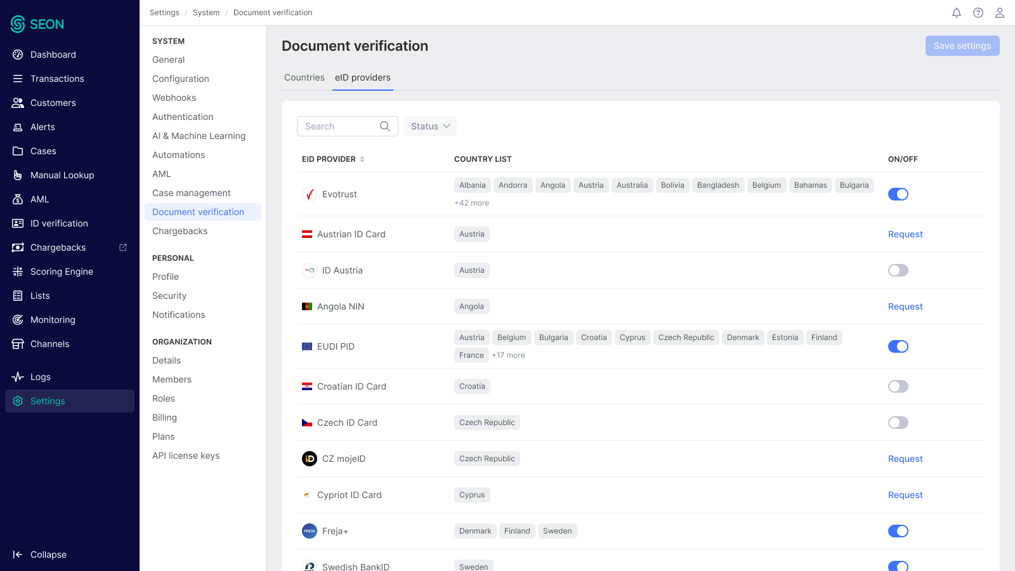This screenshot has height=571, width=1015.
Task: Open organization Members page
Action: (172, 379)
